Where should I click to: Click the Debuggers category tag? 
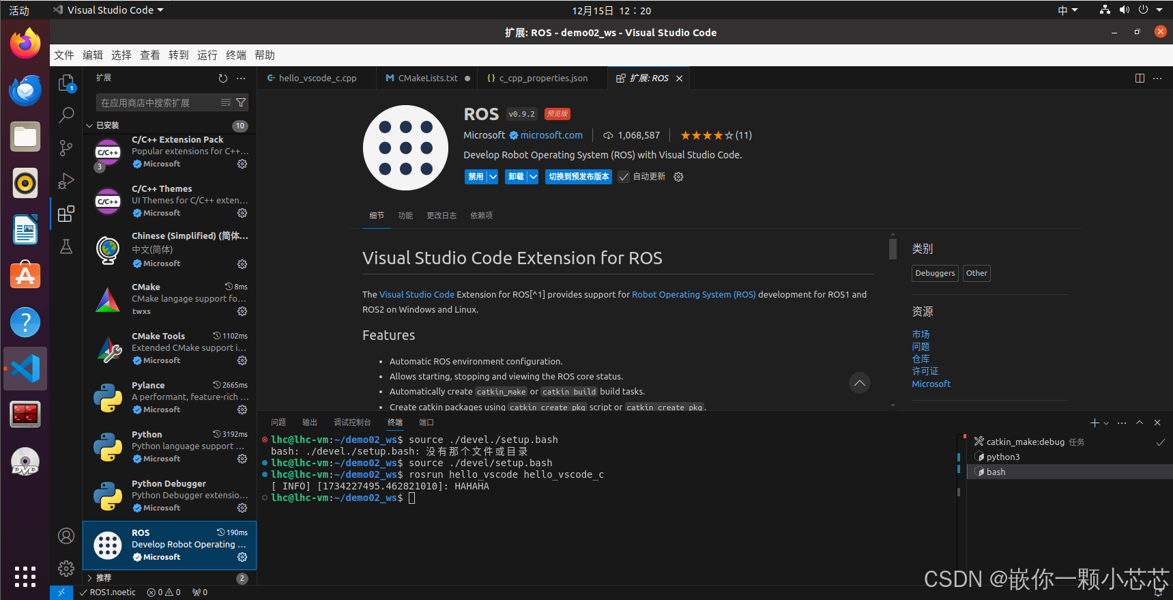(935, 273)
